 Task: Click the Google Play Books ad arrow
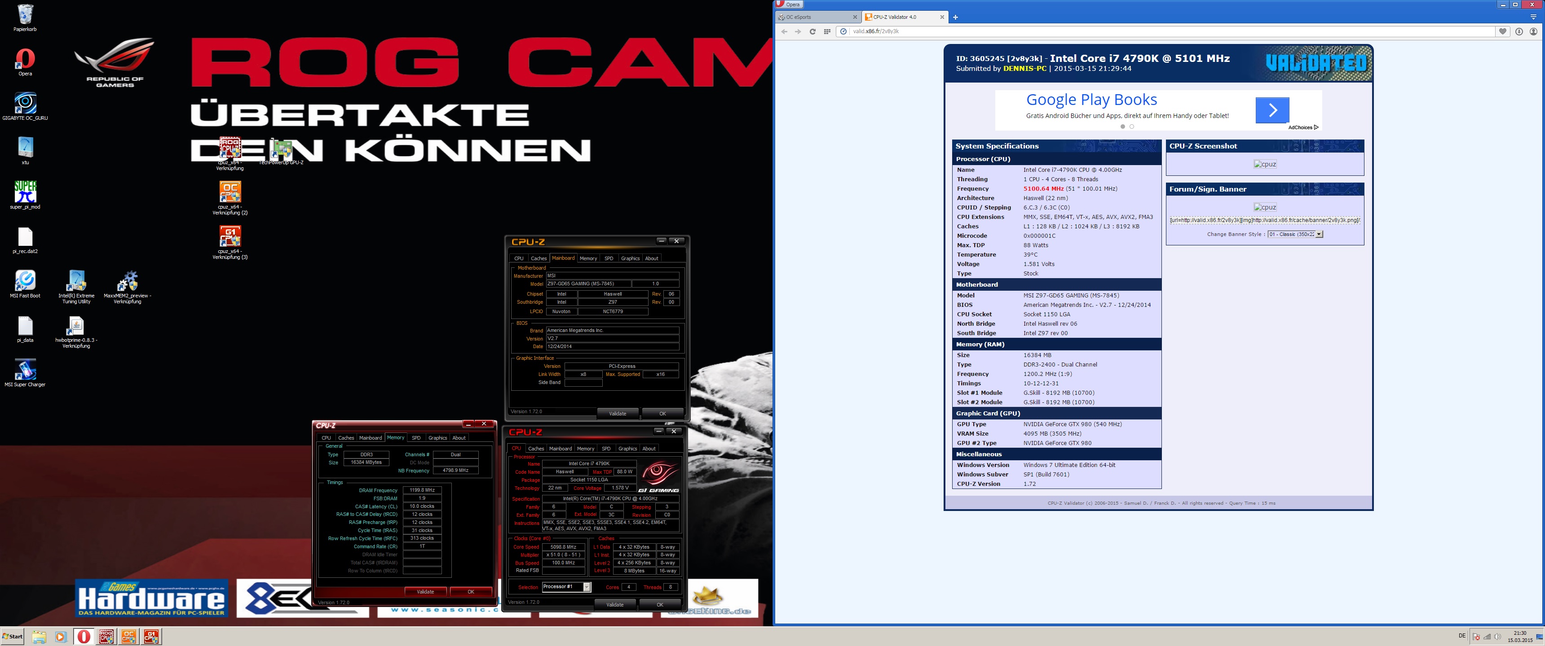1272,110
